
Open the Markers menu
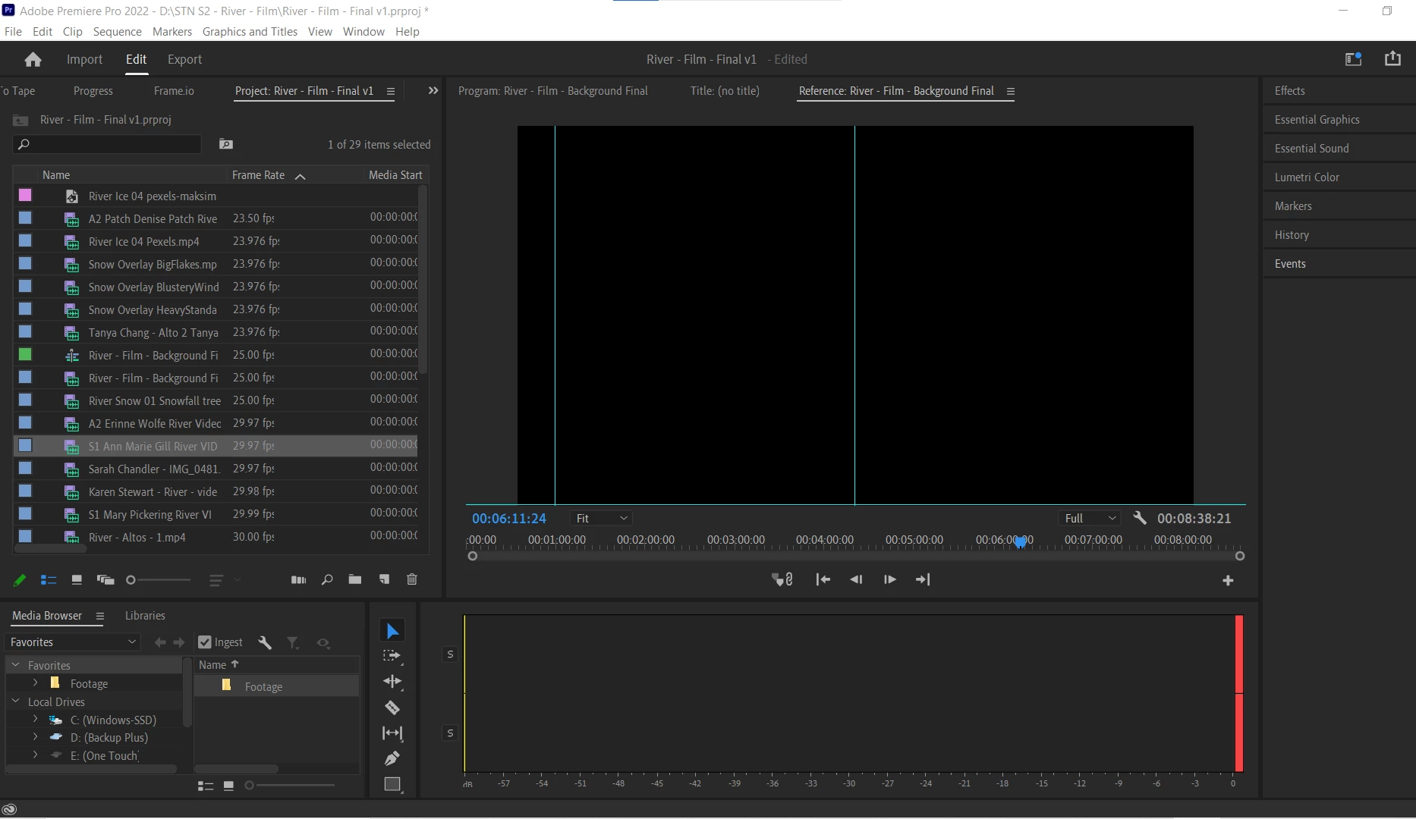click(x=172, y=31)
